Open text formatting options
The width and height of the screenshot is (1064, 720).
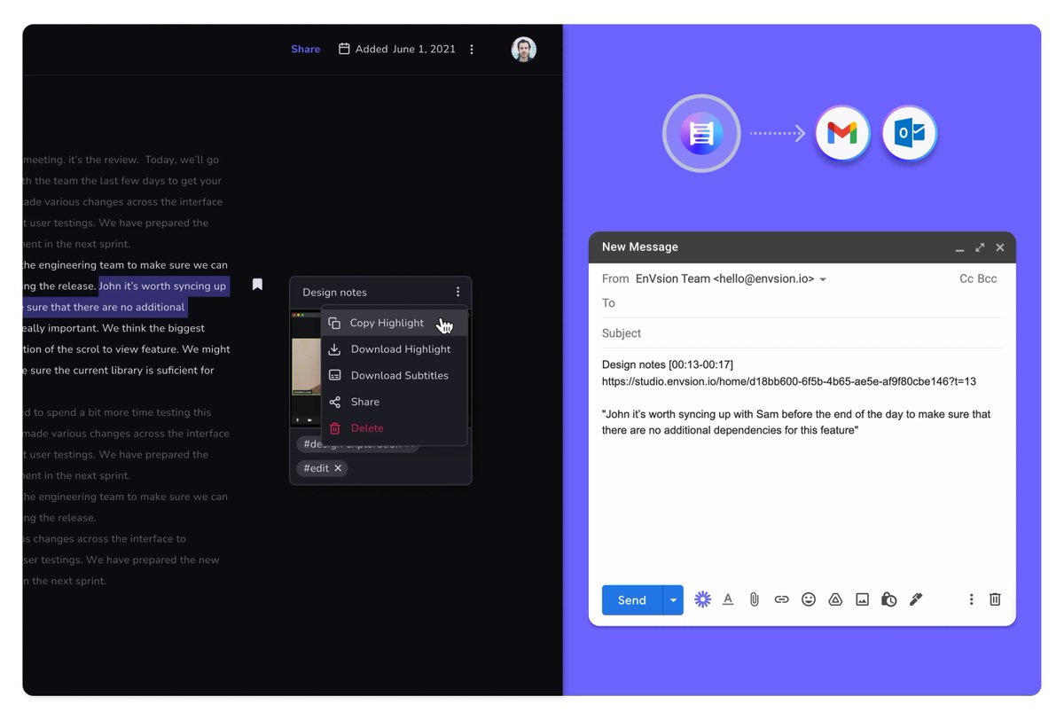728,599
